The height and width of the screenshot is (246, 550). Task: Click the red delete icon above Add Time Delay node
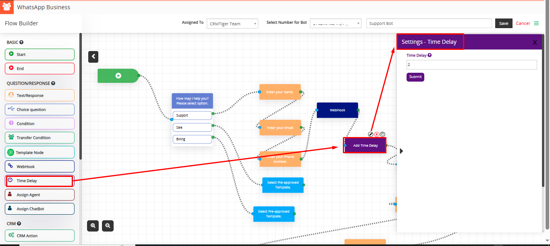coord(377,134)
